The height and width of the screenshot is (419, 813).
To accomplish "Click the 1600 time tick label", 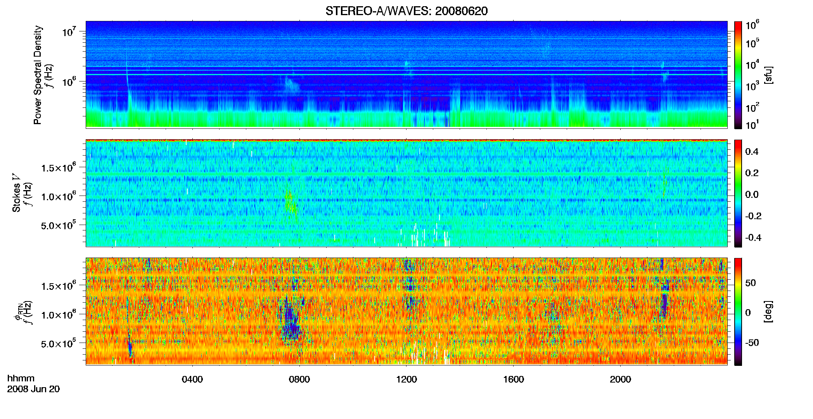I will click(514, 379).
